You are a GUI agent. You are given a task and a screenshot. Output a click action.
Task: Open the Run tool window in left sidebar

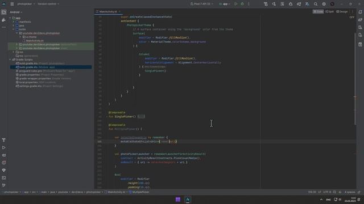[x=4, y=147]
